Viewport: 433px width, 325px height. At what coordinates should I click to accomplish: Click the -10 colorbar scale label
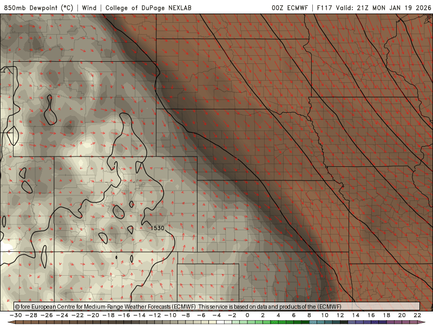170,315
